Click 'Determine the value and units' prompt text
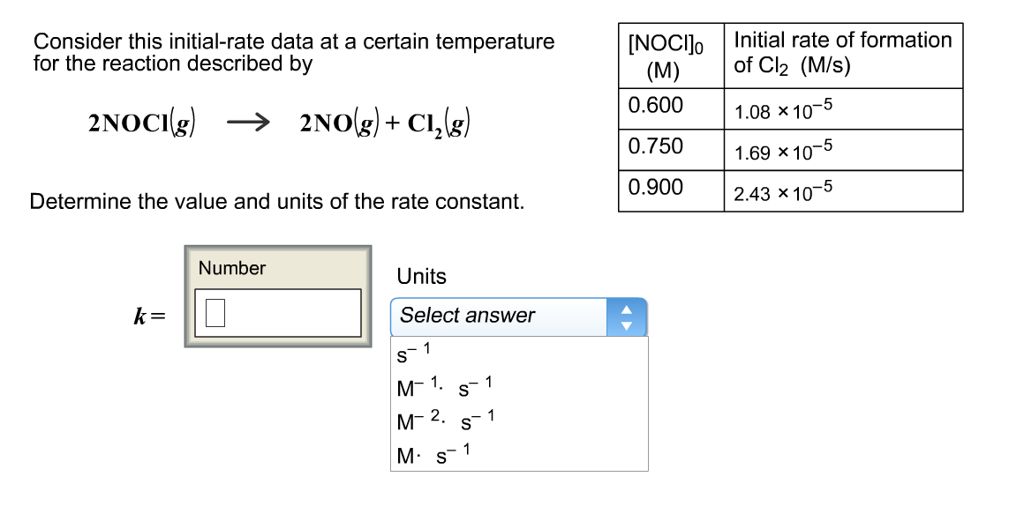1024x529 pixels. coord(276,202)
